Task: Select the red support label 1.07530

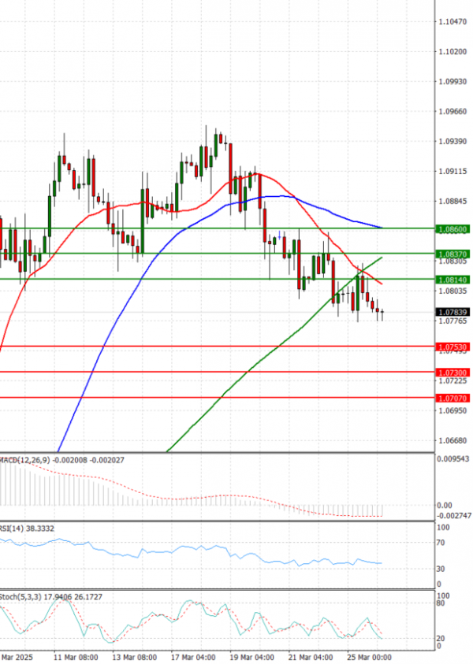Action: click(453, 347)
